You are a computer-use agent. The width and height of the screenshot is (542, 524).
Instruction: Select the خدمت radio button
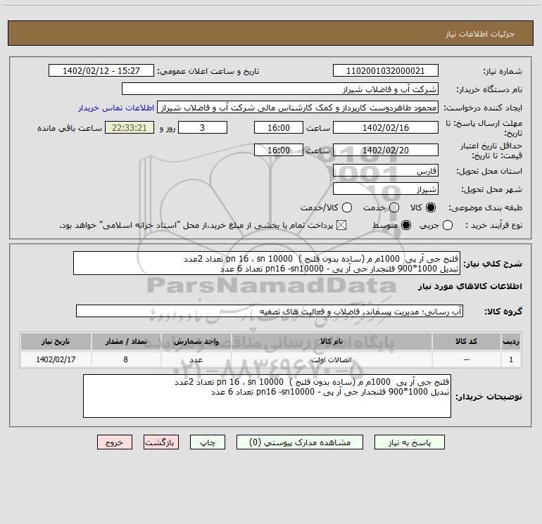394,207
